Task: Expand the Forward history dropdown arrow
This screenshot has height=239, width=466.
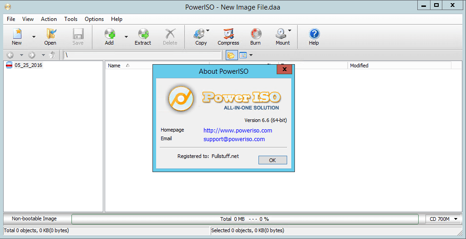Action: (43, 55)
